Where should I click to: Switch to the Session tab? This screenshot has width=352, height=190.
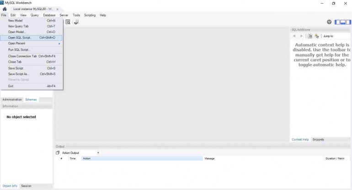pos(26,186)
